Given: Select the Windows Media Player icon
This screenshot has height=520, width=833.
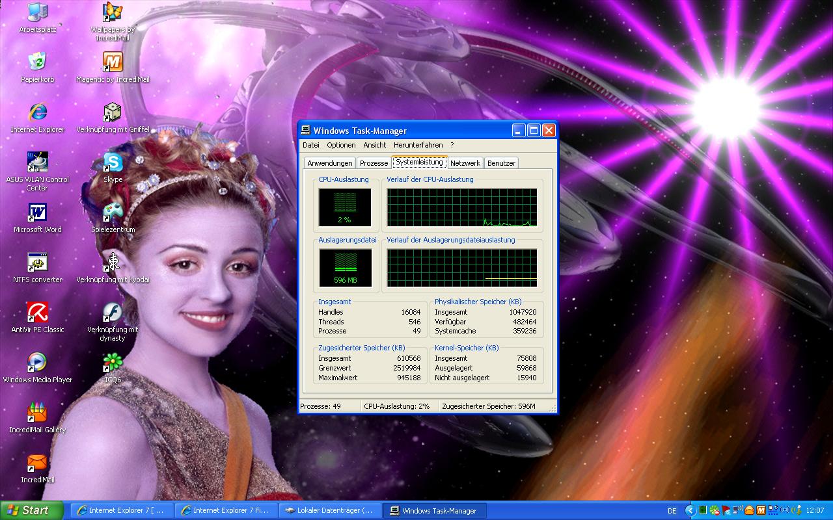Looking at the screenshot, I should [x=37, y=363].
